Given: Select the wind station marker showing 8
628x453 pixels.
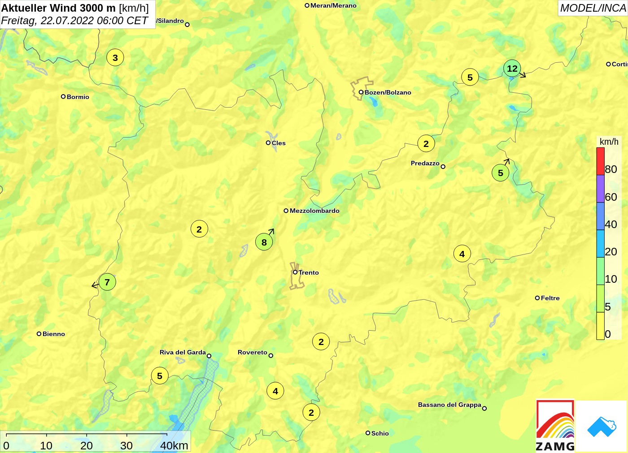Looking at the screenshot, I should point(264,242).
